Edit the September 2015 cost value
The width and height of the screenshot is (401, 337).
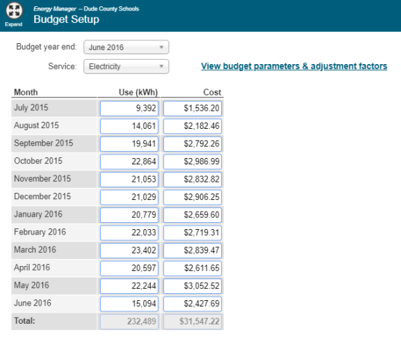(193, 143)
